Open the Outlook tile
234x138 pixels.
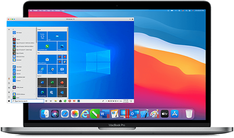62,92
